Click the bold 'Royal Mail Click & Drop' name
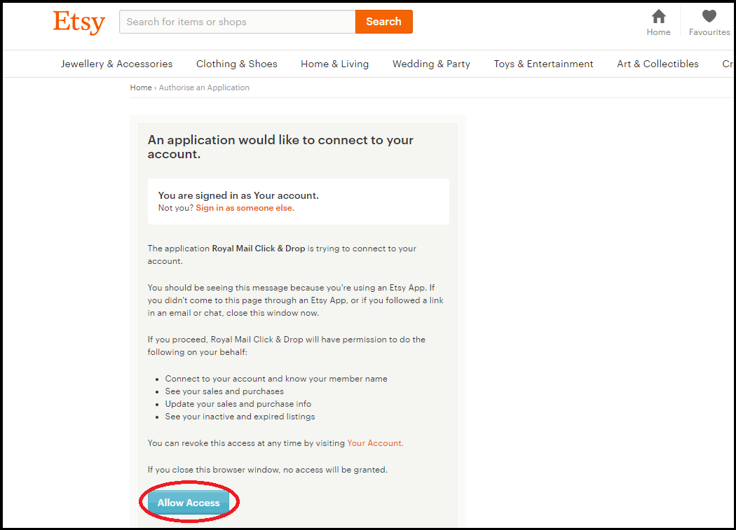Viewport: 736px width, 530px height. click(258, 249)
